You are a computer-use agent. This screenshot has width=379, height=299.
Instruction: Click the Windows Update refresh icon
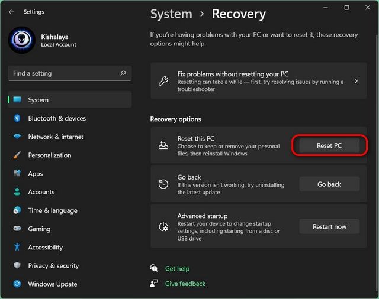pyautogui.click(x=17, y=284)
